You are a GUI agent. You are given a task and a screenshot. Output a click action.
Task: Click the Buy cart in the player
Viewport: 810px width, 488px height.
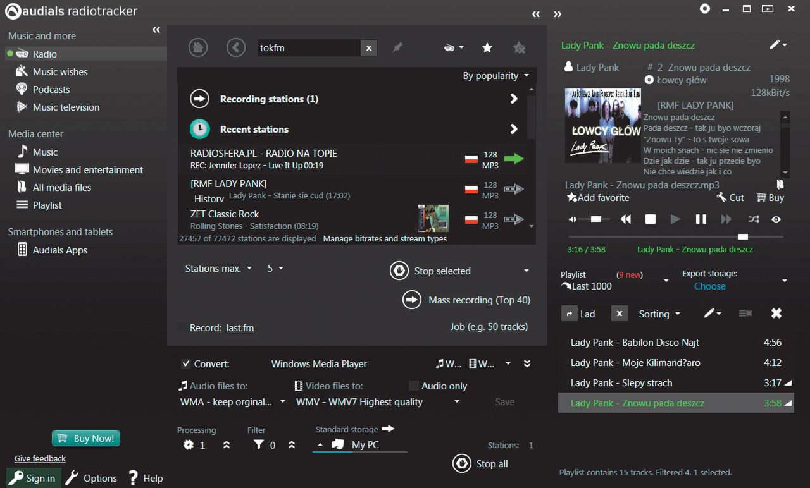[770, 197]
